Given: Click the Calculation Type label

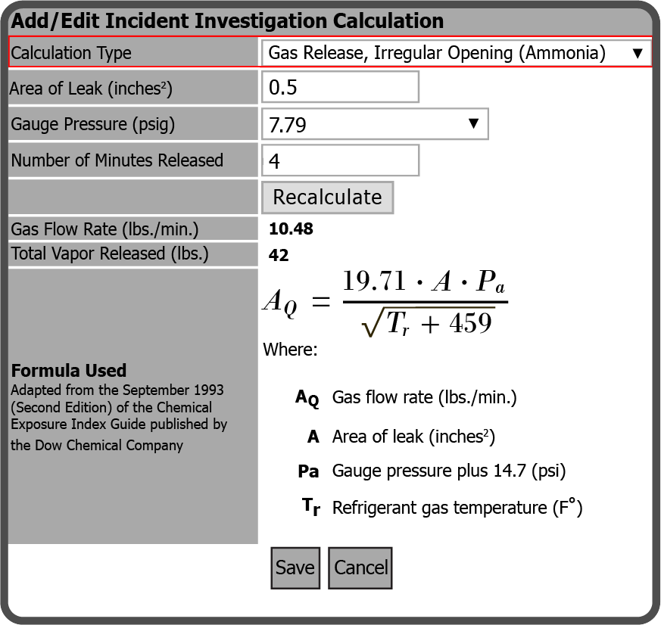Looking at the screenshot, I should tap(71, 53).
